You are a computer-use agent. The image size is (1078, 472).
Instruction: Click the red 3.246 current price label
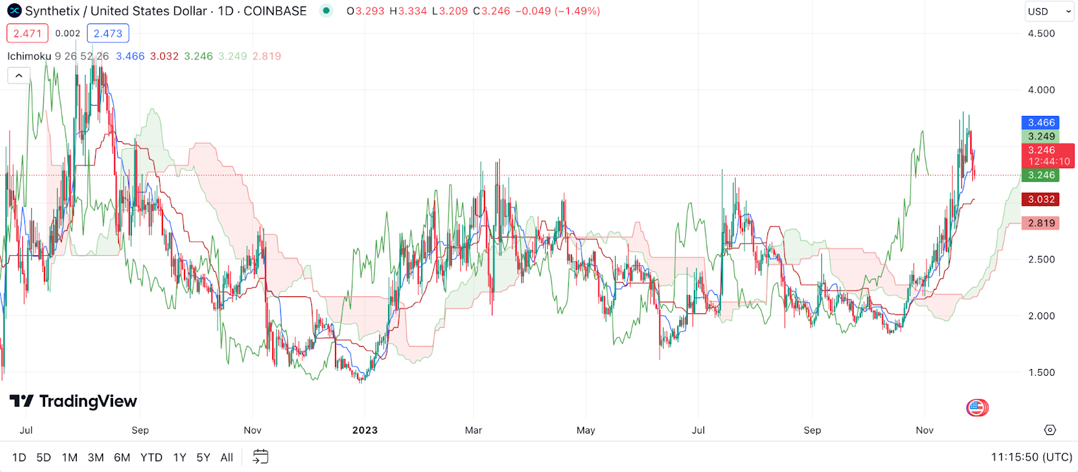[x=1048, y=156]
